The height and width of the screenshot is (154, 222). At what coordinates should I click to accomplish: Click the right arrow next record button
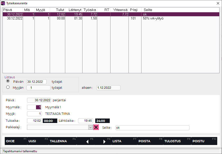point(104,141)
